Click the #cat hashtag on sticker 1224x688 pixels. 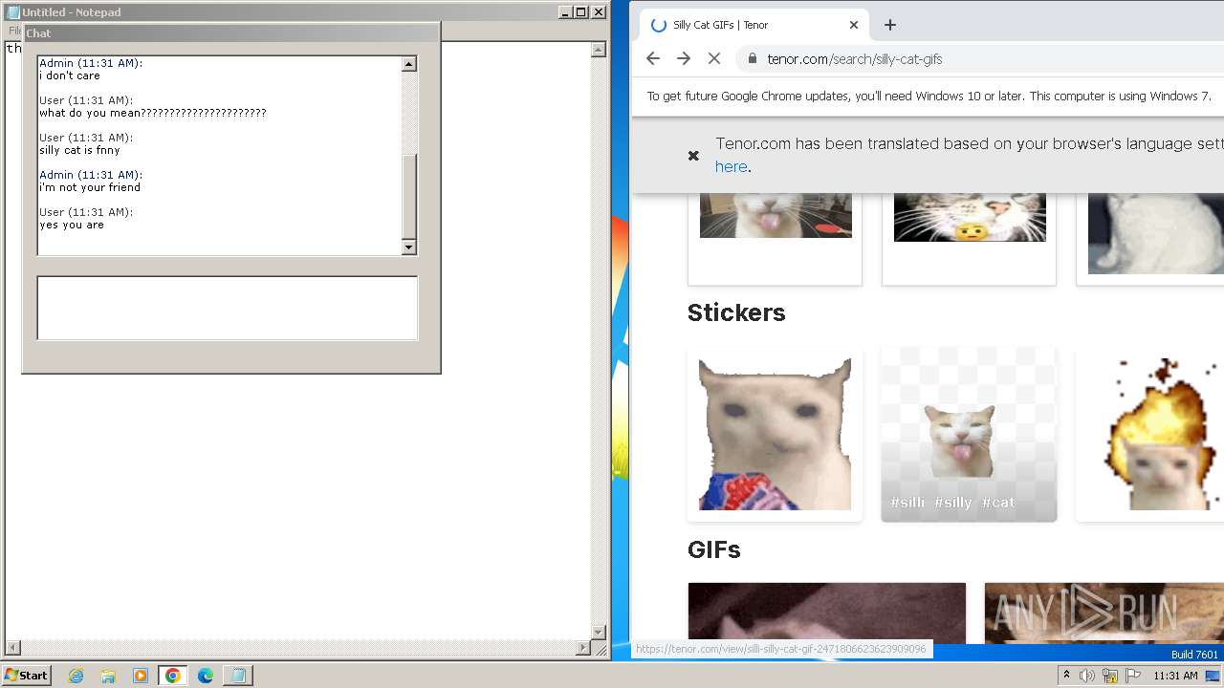998,503
